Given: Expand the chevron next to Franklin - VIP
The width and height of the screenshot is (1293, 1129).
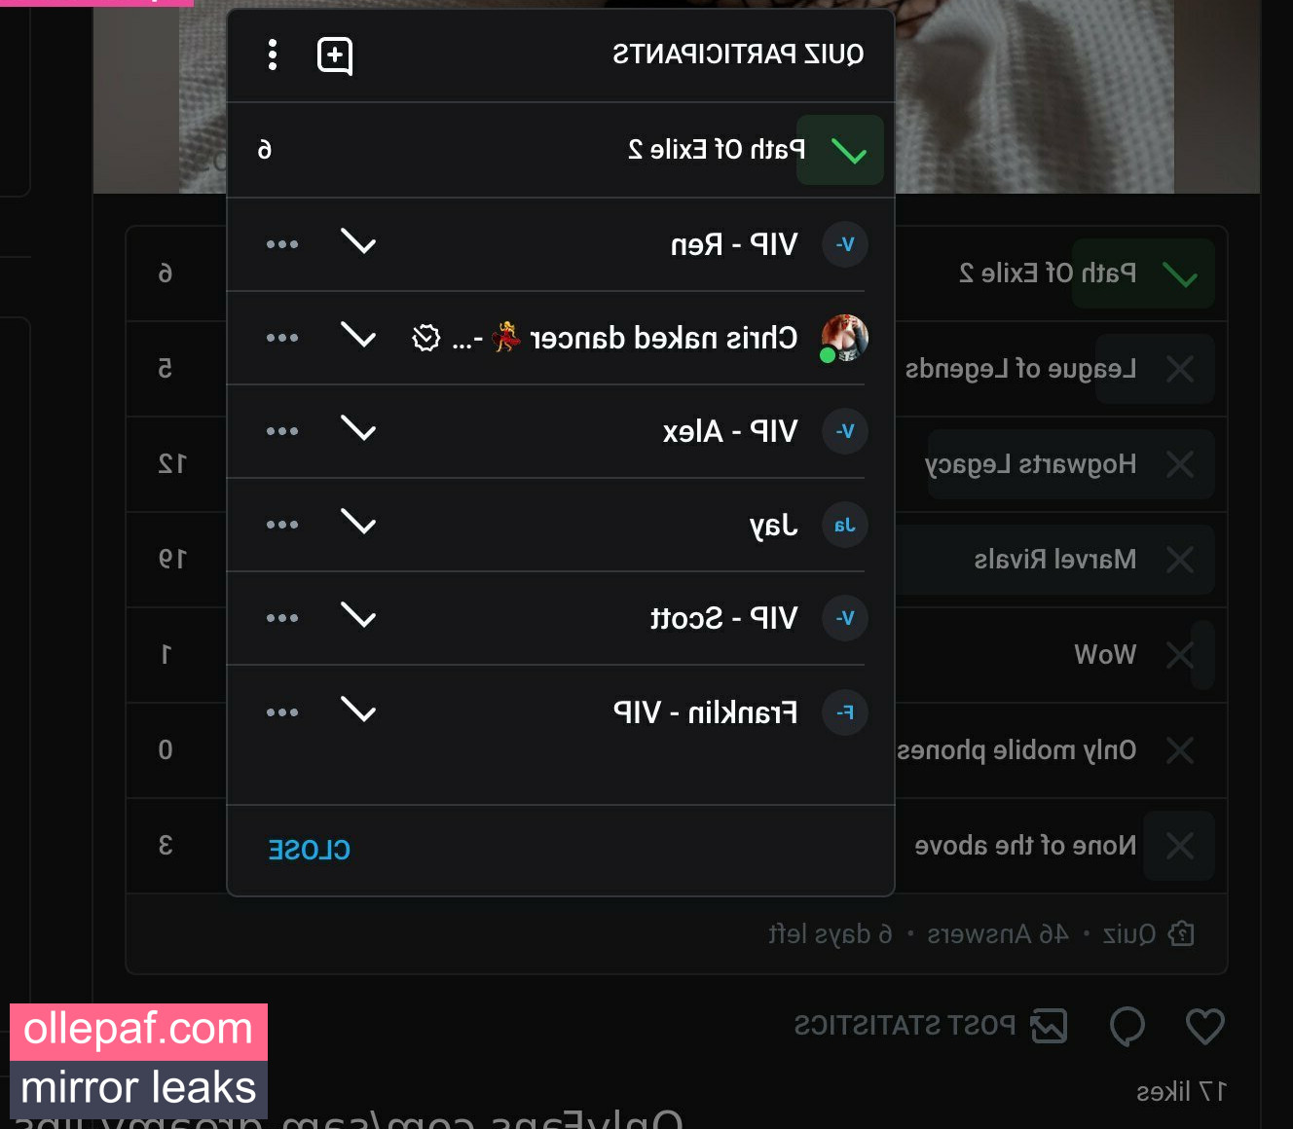Looking at the screenshot, I should pos(358,710).
